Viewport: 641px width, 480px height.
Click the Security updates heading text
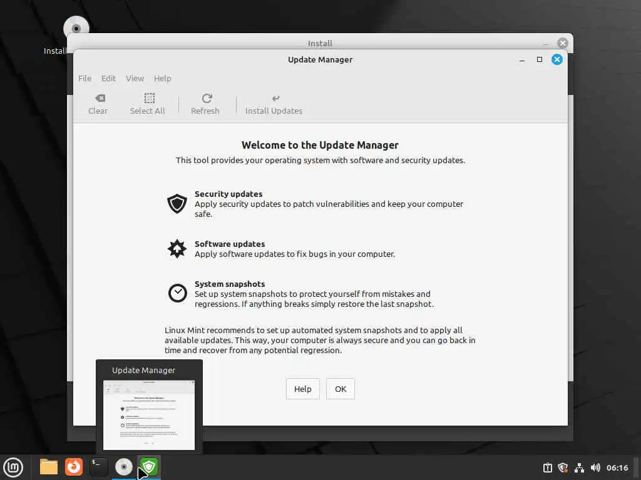point(228,194)
